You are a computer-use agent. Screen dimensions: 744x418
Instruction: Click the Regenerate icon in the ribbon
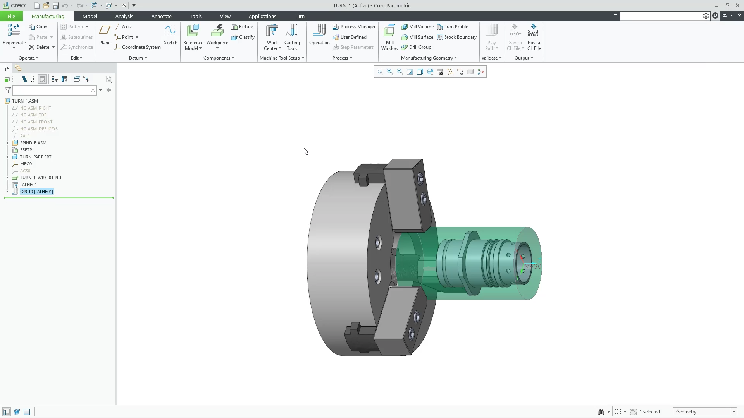(x=14, y=31)
